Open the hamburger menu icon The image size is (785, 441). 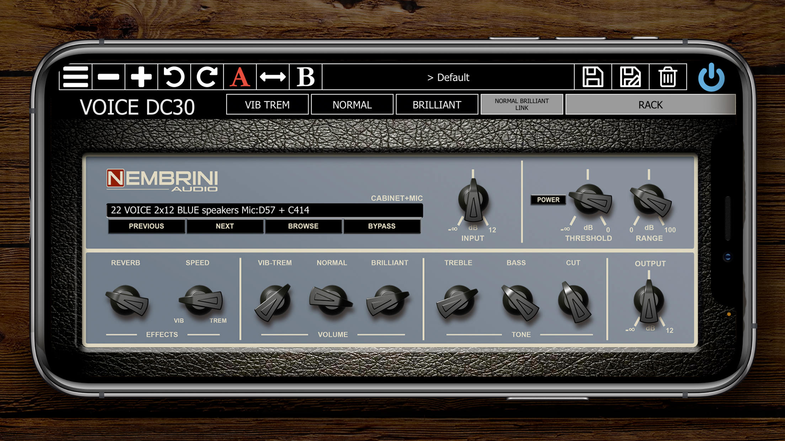point(75,77)
